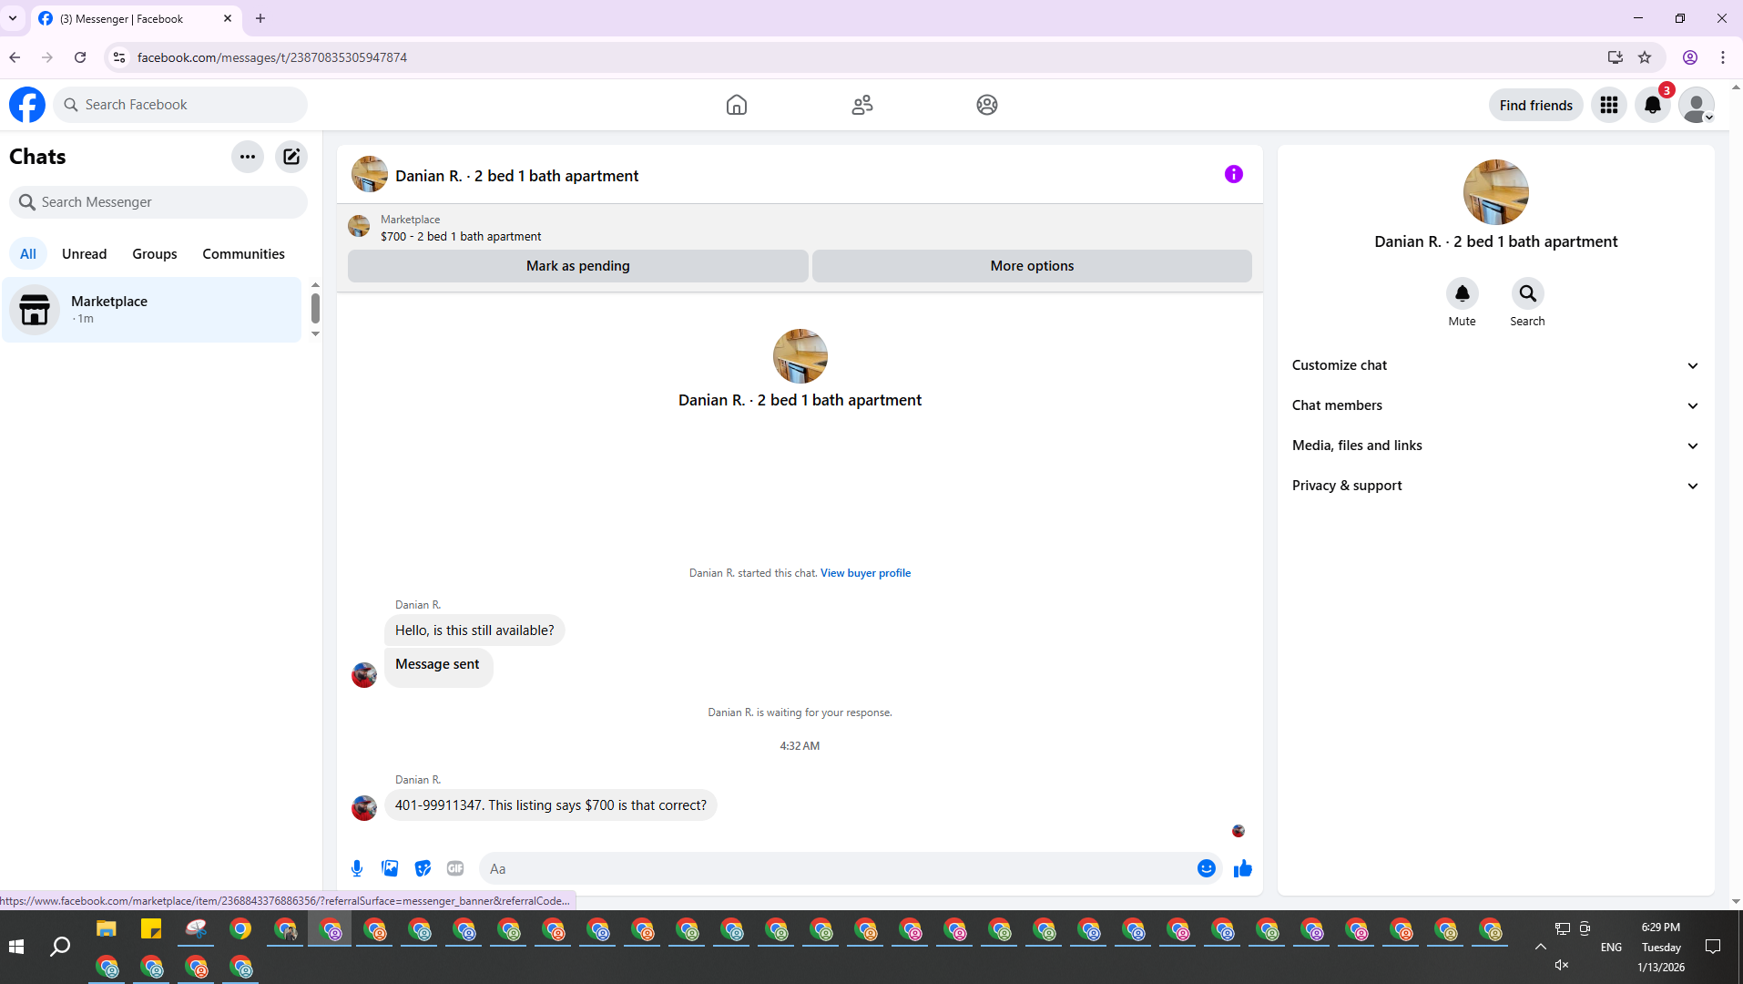Open the account profile avatar menu

click(x=1697, y=105)
